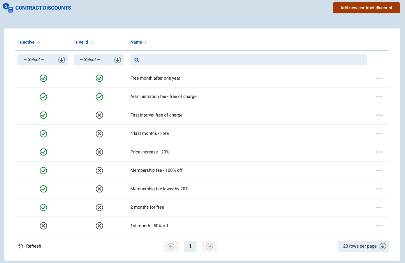The width and height of the screenshot is (405, 263).
Task: Open actions menu for Membership fee - 100% off
Action: [x=379, y=171]
